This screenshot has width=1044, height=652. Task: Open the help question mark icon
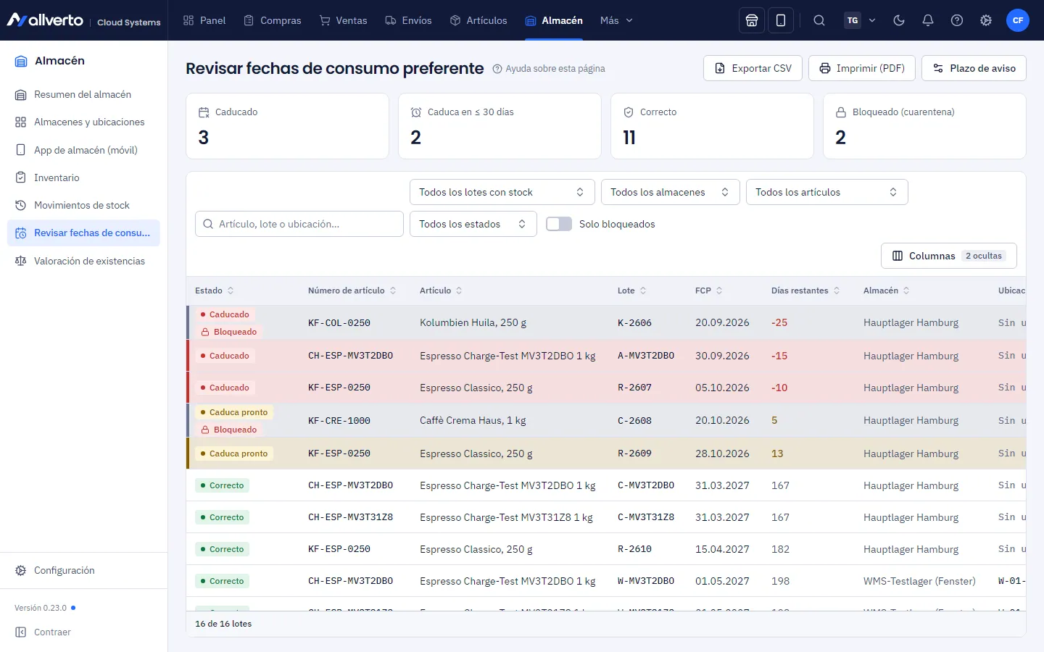coord(957,20)
